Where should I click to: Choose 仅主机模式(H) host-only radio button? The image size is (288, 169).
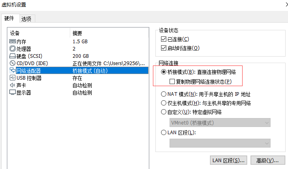[x=163, y=103]
